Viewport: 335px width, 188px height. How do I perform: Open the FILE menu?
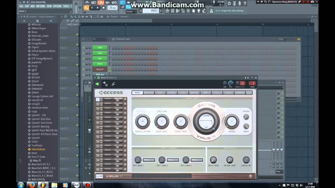point(21,6)
